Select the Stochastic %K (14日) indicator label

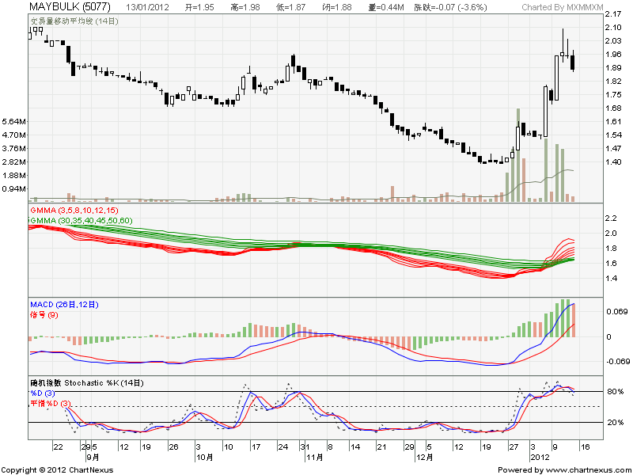(x=87, y=383)
